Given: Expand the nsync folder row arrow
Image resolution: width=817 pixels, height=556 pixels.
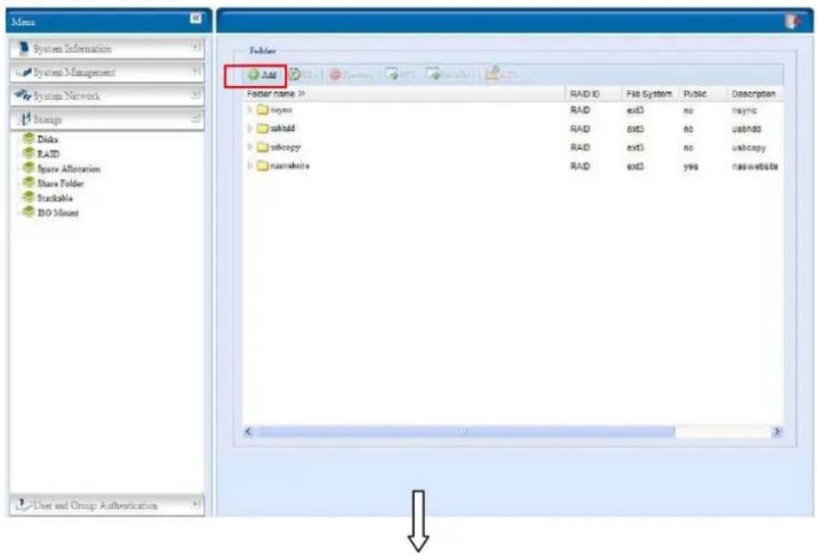Looking at the screenshot, I should [250, 110].
